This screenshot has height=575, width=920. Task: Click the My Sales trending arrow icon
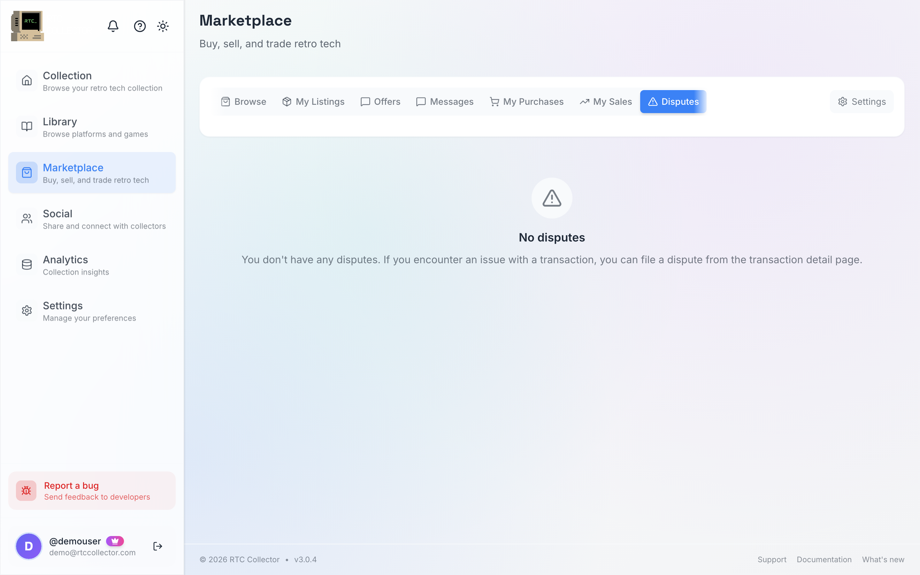[x=584, y=102]
